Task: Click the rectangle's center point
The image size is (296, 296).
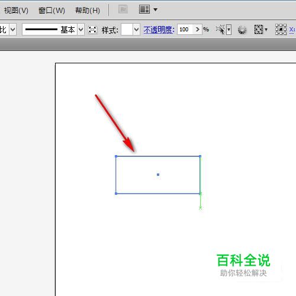Action: coord(158,175)
